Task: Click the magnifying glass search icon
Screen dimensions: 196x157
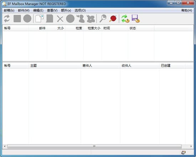Action: click(103, 19)
